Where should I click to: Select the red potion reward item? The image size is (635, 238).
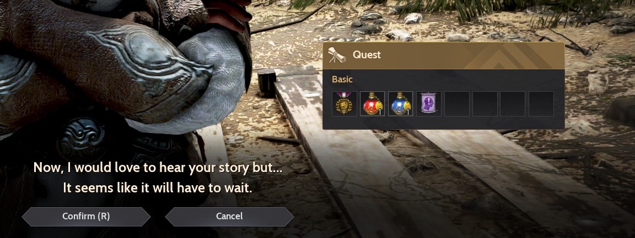point(372,104)
